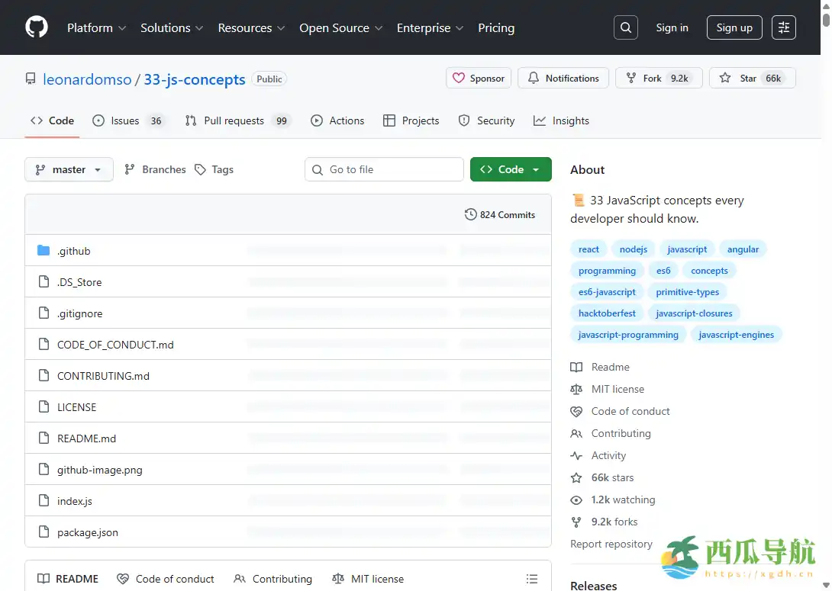Open the package.json file link
832x591 pixels.
[88, 532]
